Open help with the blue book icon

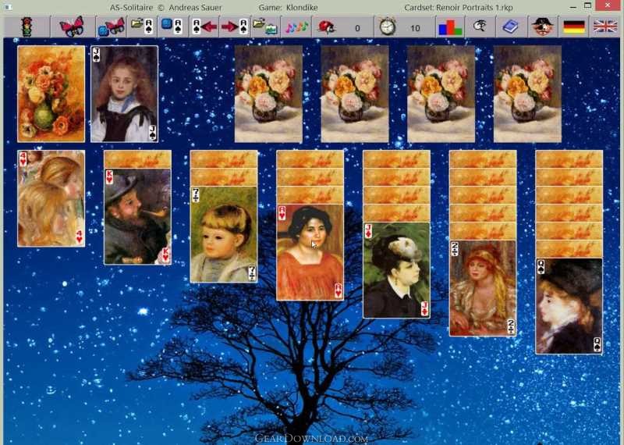(511, 27)
